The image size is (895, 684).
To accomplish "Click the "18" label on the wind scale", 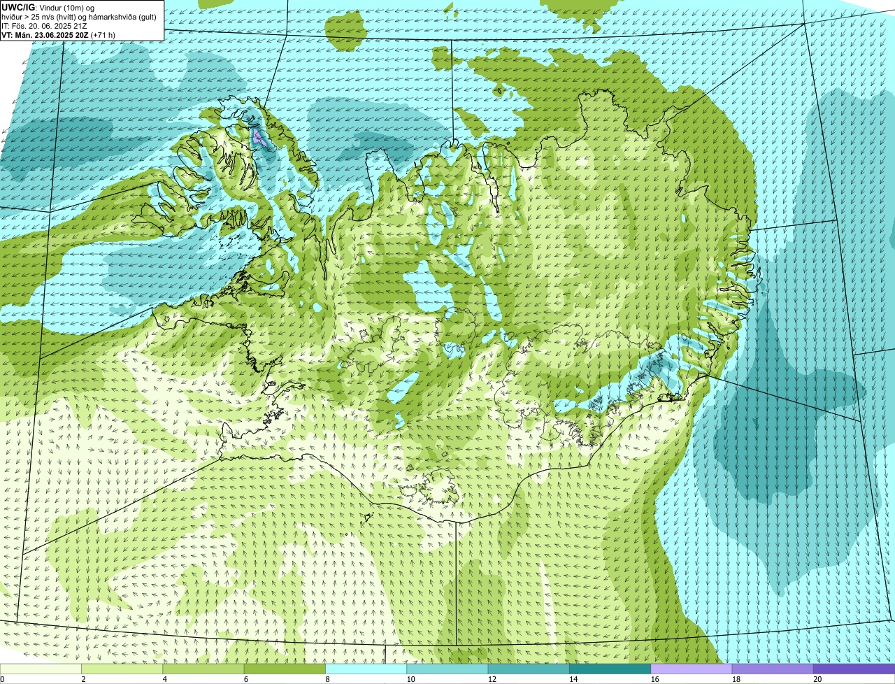I will click(736, 679).
